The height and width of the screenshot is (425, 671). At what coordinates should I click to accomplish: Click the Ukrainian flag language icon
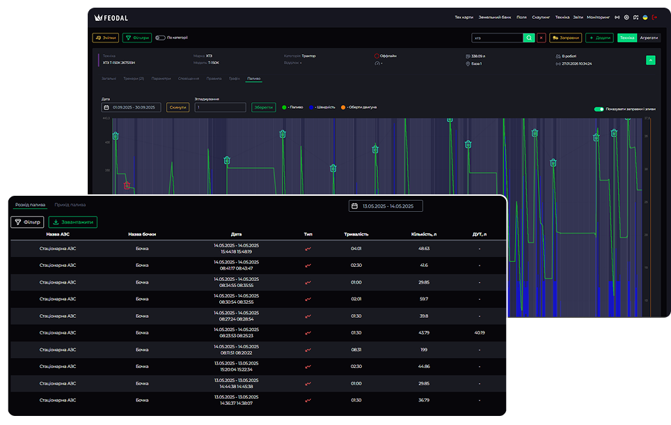[645, 17]
